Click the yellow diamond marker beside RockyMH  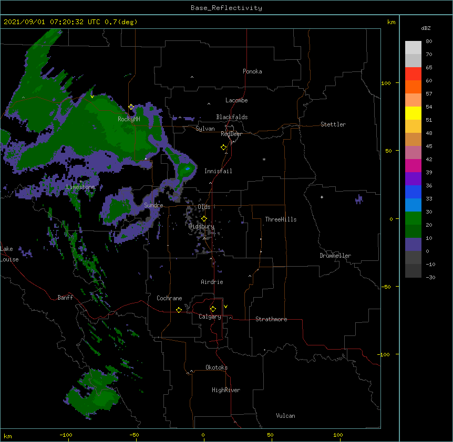(x=131, y=107)
